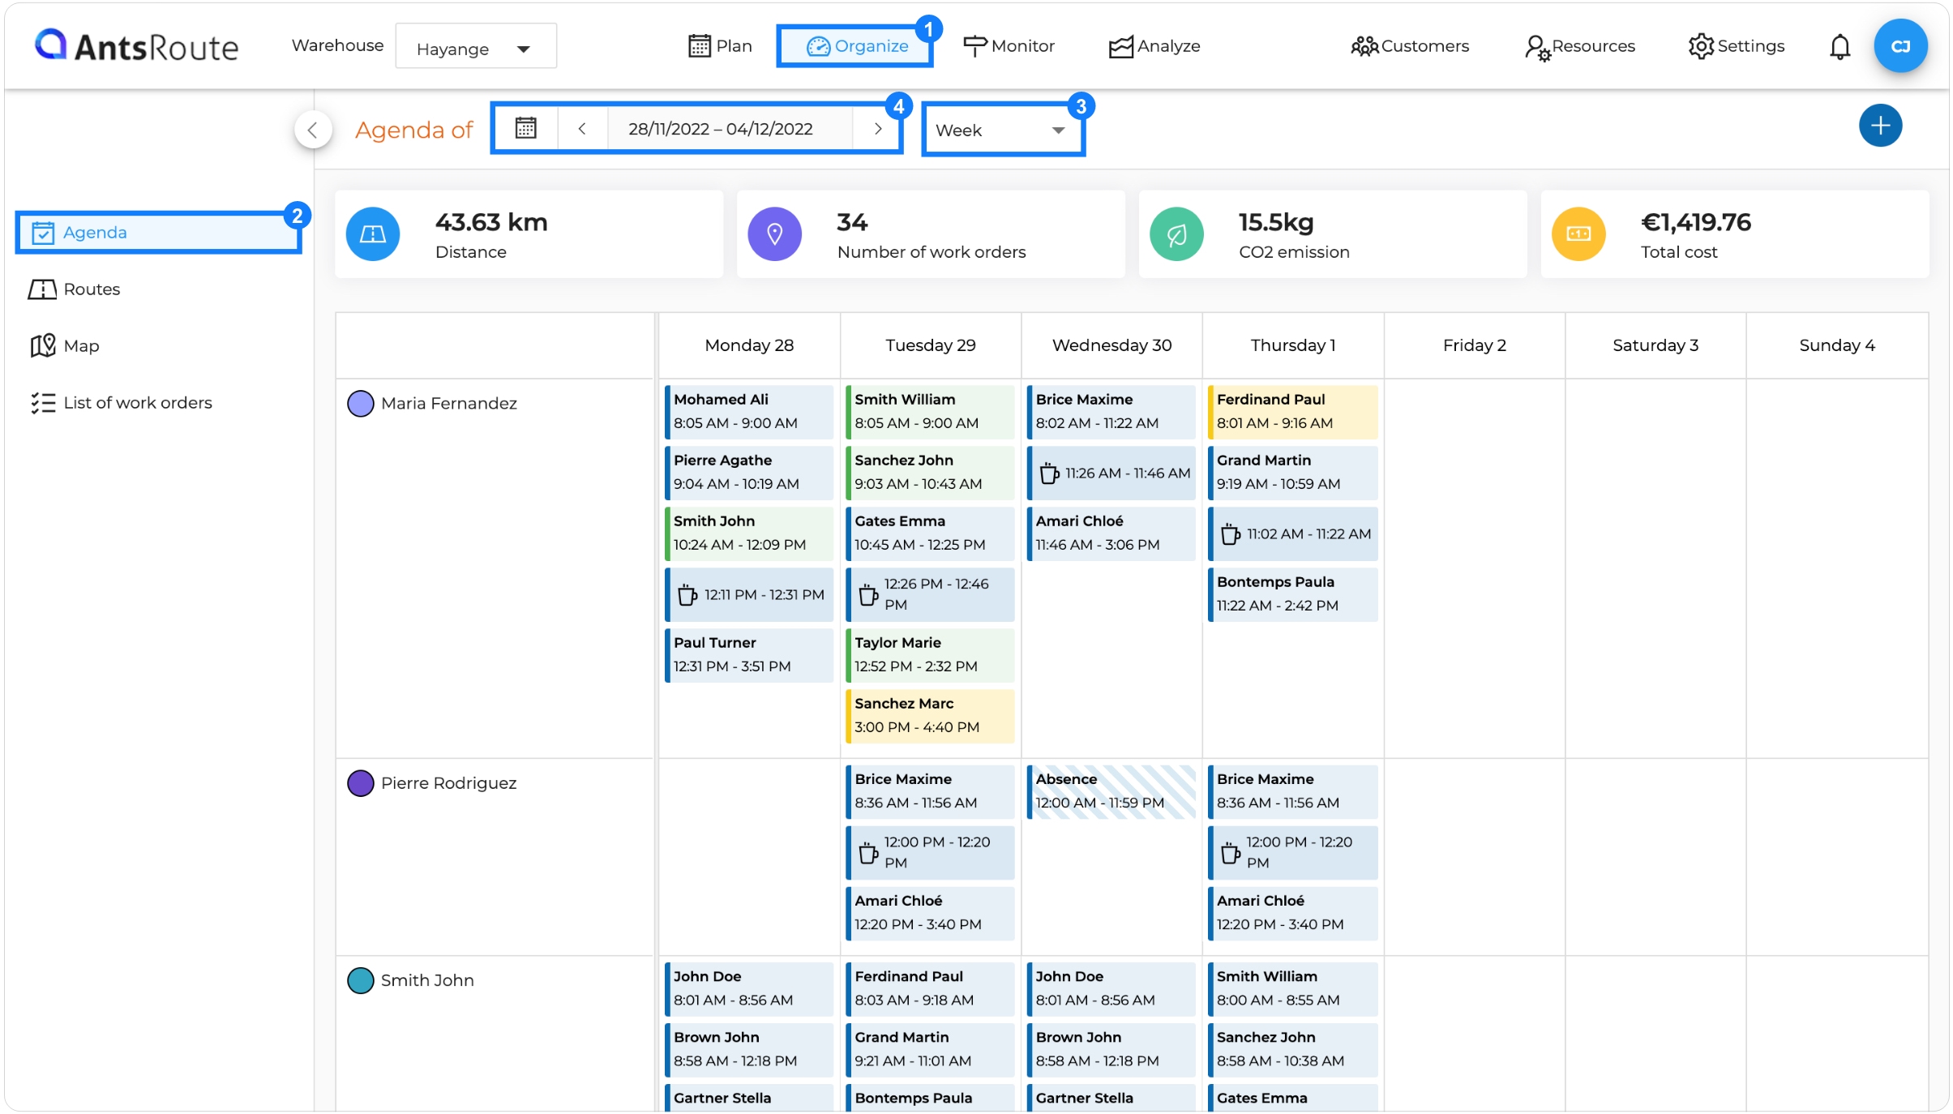
Task: Open the Monitor section
Action: point(1009,46)
